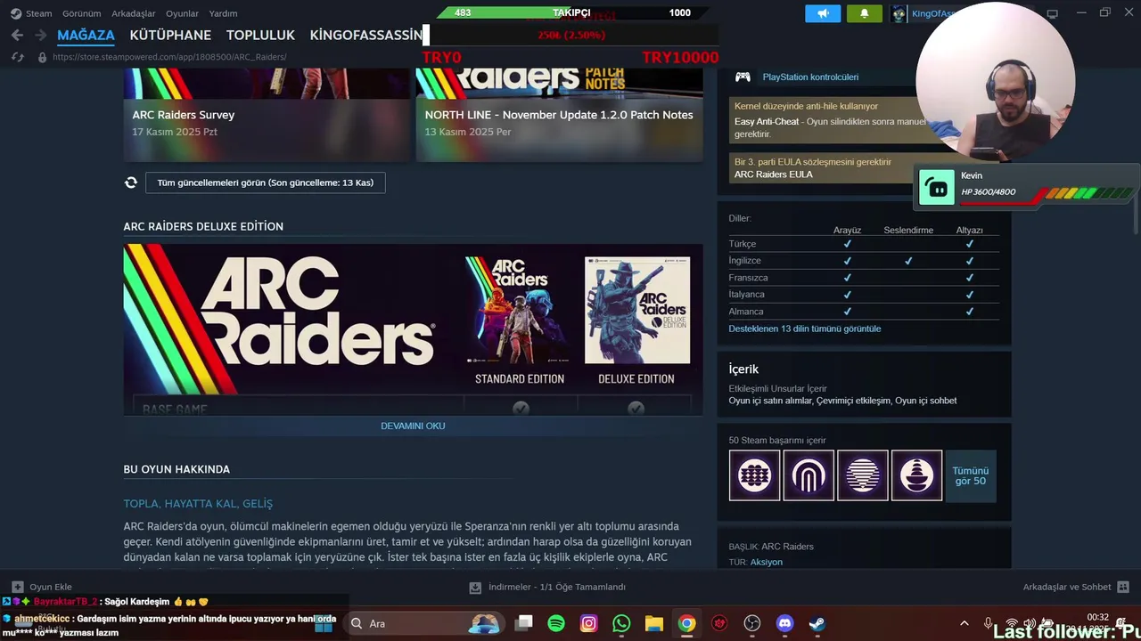The height and width of the screenshot is (641, 1141).
Task: Expand description with DEVAMINI OKU
Action: pyautogui.click(x=413, y=426)
